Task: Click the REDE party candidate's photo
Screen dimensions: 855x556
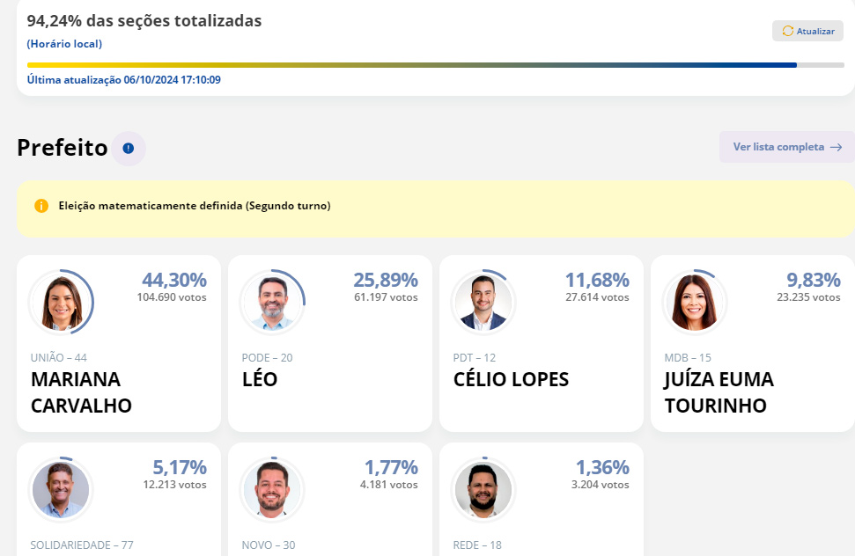Action: 483,489
